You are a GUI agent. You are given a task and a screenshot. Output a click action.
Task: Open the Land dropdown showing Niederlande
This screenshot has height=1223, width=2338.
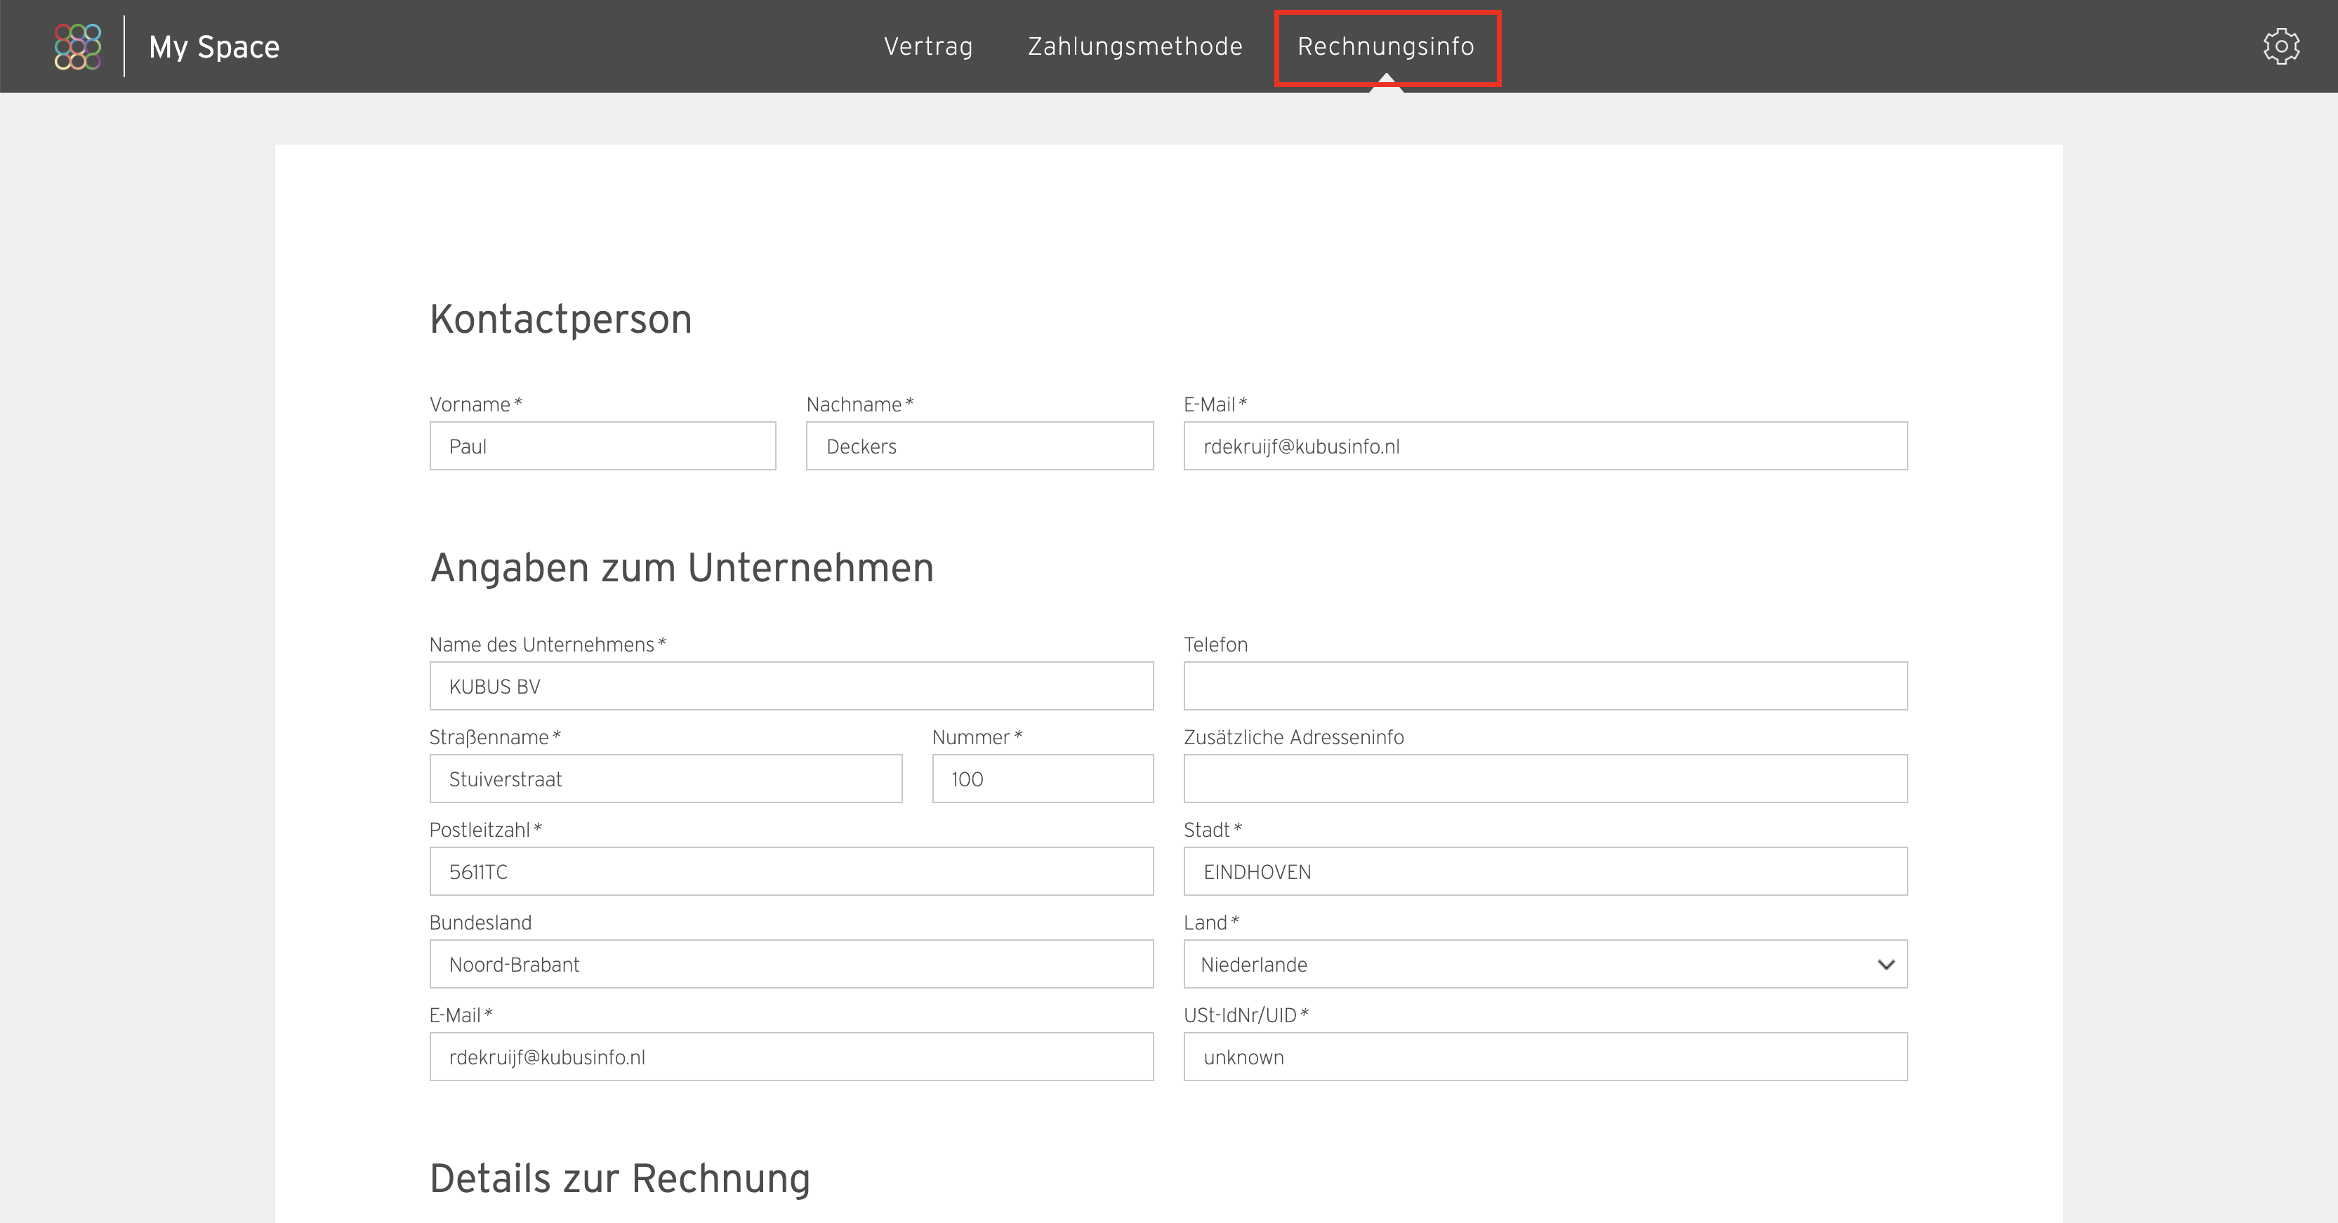(x=1545, y=963)
